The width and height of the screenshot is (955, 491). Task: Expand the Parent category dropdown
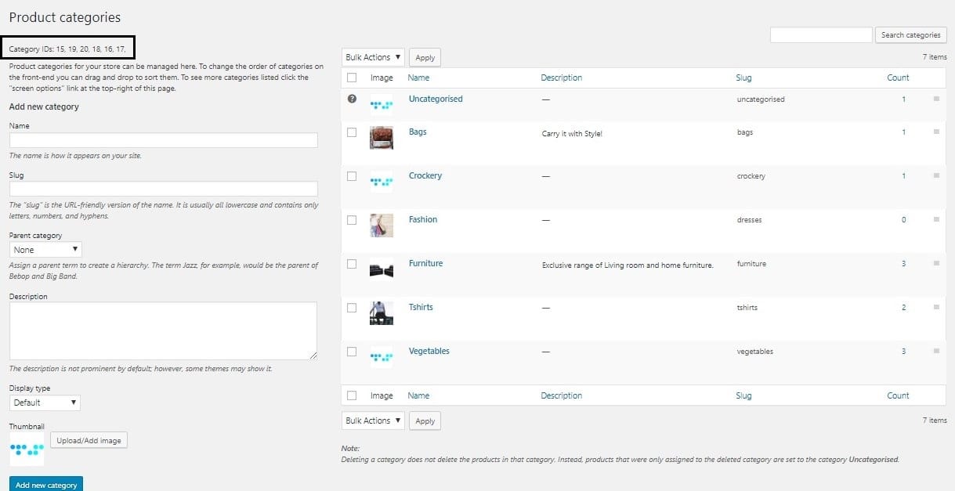coord(45,250)
